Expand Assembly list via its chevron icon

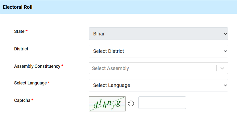[x=222, y=68]
